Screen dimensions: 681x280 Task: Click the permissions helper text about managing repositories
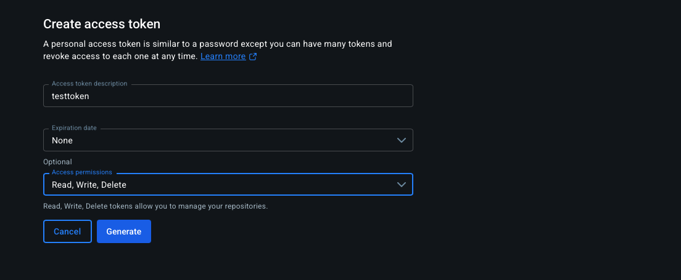click(x=155, y=206)
